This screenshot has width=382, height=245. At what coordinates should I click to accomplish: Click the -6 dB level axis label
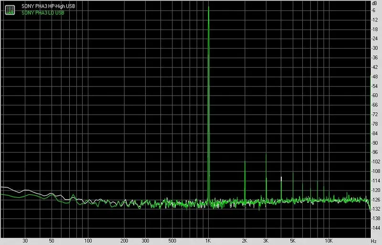pos(373,10)
